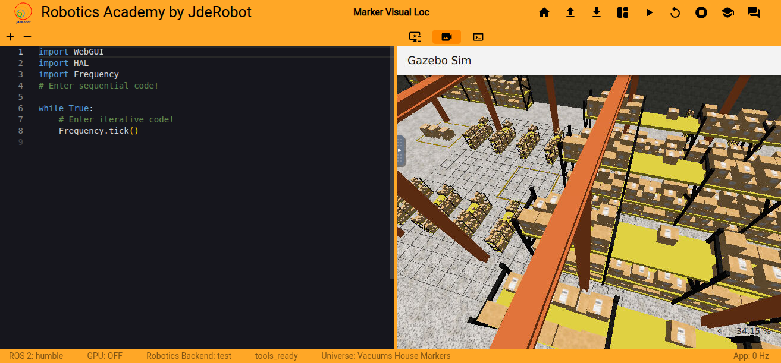Click the editor vertical scrollbar
This screenshot has width=781, height=363.
(391, 160)
